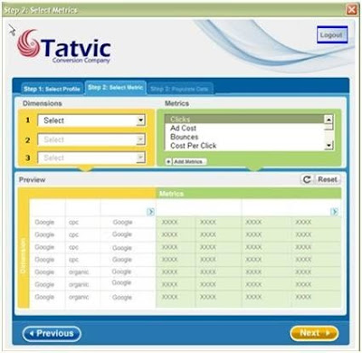The image size is (362, 353).
Task: Click the first row's cpc cell in Preview
Action: point(74,223)
